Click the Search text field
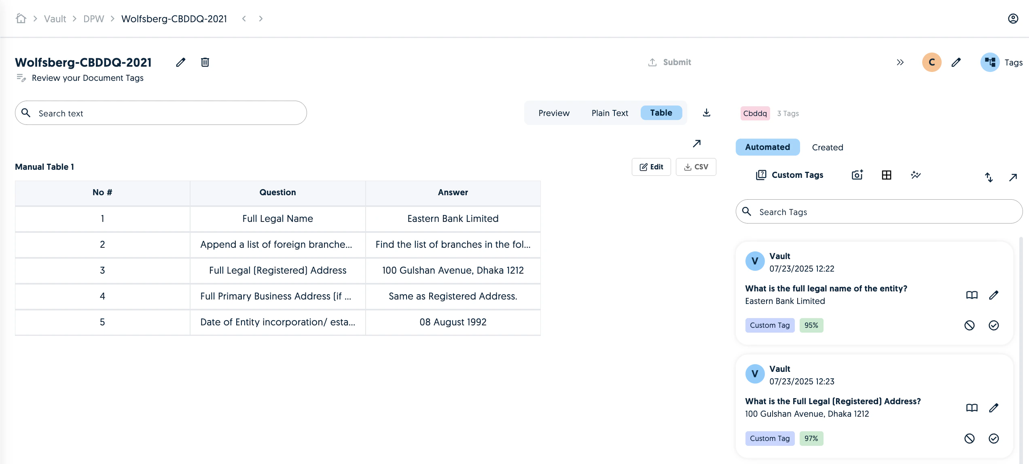The width and height of the screenshot is (1029, 464). pyautogui.click(x=161, y=113)
